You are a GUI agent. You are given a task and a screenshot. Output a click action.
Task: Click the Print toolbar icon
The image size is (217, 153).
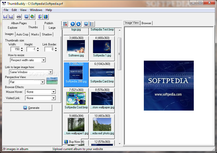(19, 17)
